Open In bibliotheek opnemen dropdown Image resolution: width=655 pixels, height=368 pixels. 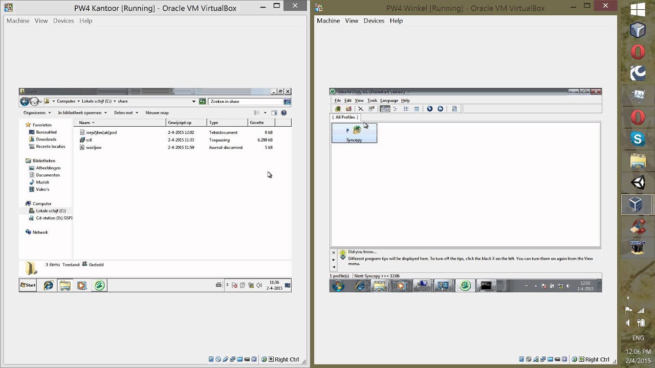82,113
